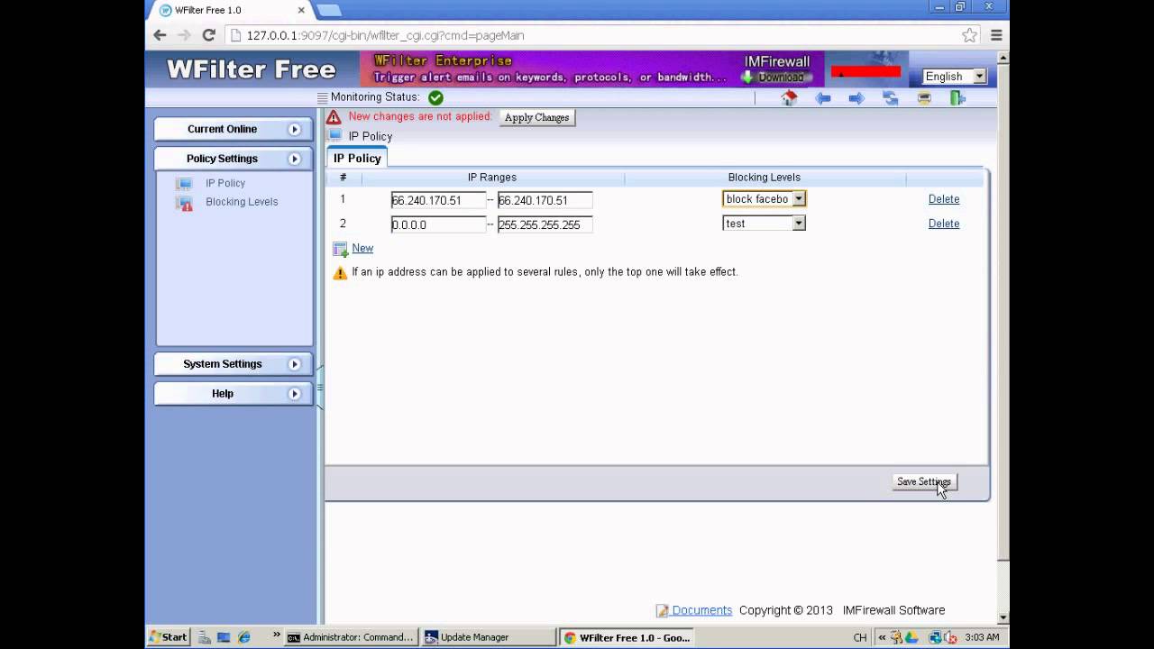Bookmark this page with the star icon
The image size is (1154, 649).
point(969,35)
